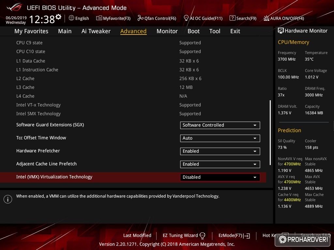Click the 12:38 clock display

point(42,19)
